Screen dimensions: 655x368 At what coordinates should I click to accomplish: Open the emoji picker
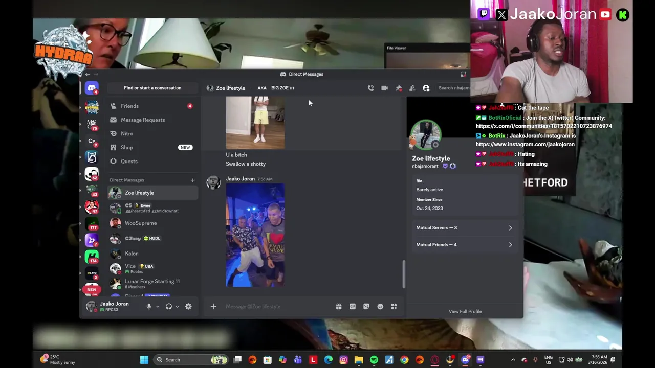coord(380,307)
